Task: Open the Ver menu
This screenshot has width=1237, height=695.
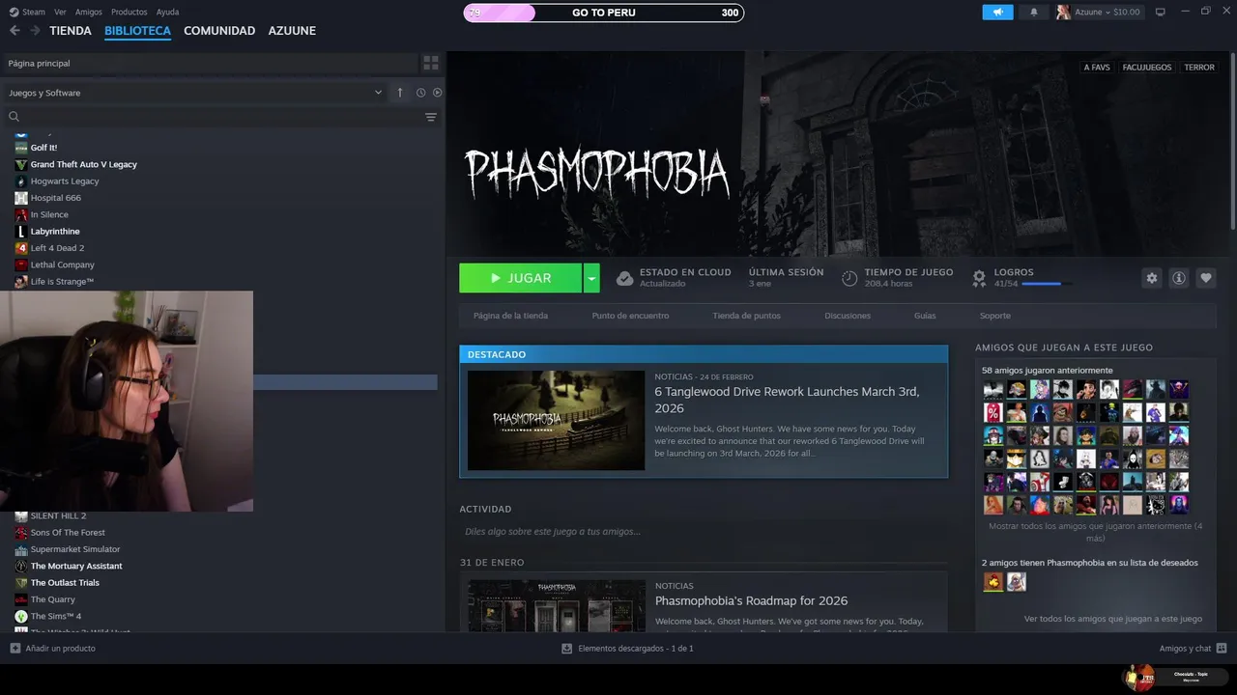Action: coord(60,12)
